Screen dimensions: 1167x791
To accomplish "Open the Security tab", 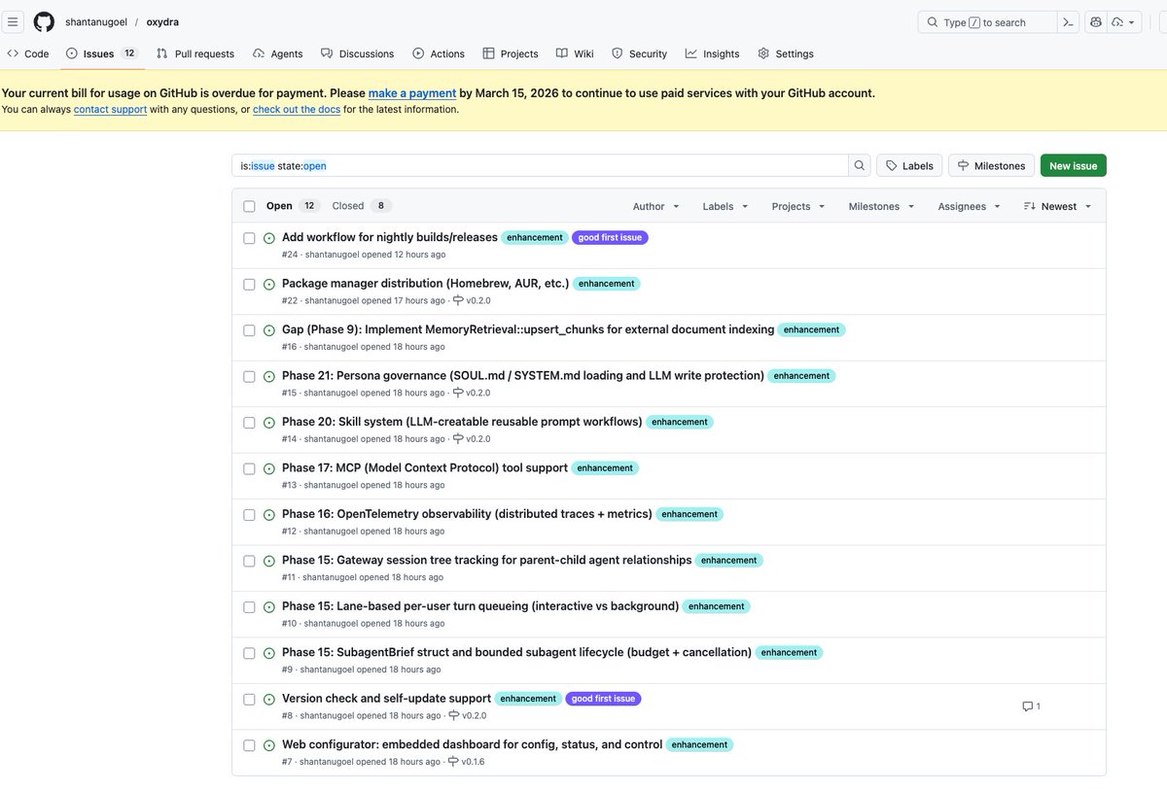I will coord(640,53).
